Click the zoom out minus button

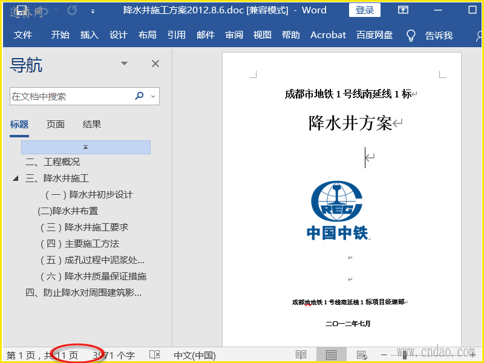(x=384, y=355)
